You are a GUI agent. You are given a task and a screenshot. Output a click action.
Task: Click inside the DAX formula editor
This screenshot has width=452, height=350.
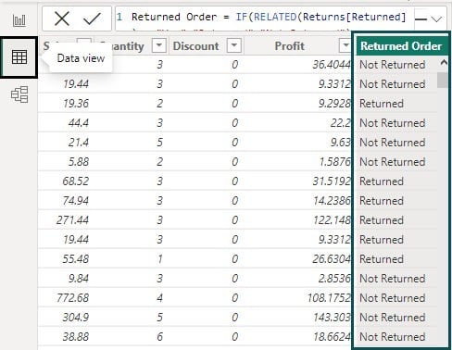coord(264,18)
